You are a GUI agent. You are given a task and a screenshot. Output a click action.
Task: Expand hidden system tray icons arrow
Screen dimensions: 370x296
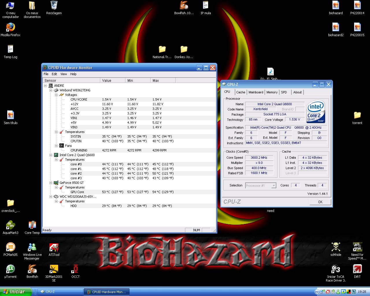click(317, 292)
